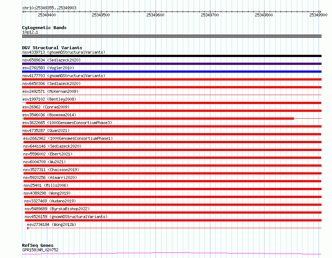Click the red bar under nsv6004709
The width and height of the screenshot is (332, 258).
point(172,166)
